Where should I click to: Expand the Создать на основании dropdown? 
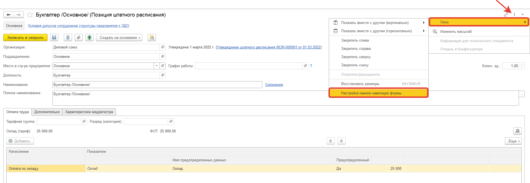119,38
